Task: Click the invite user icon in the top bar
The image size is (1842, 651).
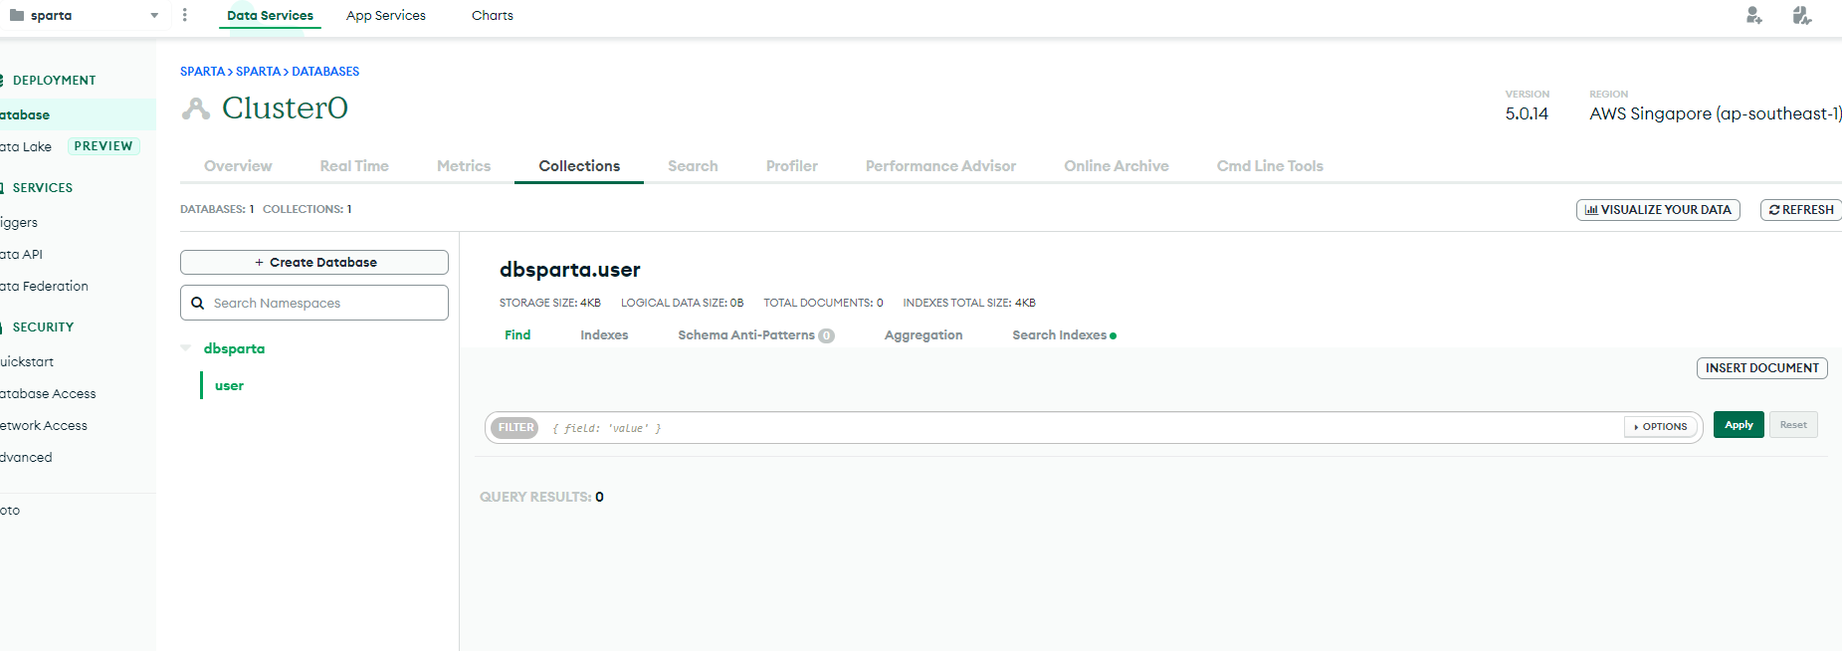Action: [1754, 15]
